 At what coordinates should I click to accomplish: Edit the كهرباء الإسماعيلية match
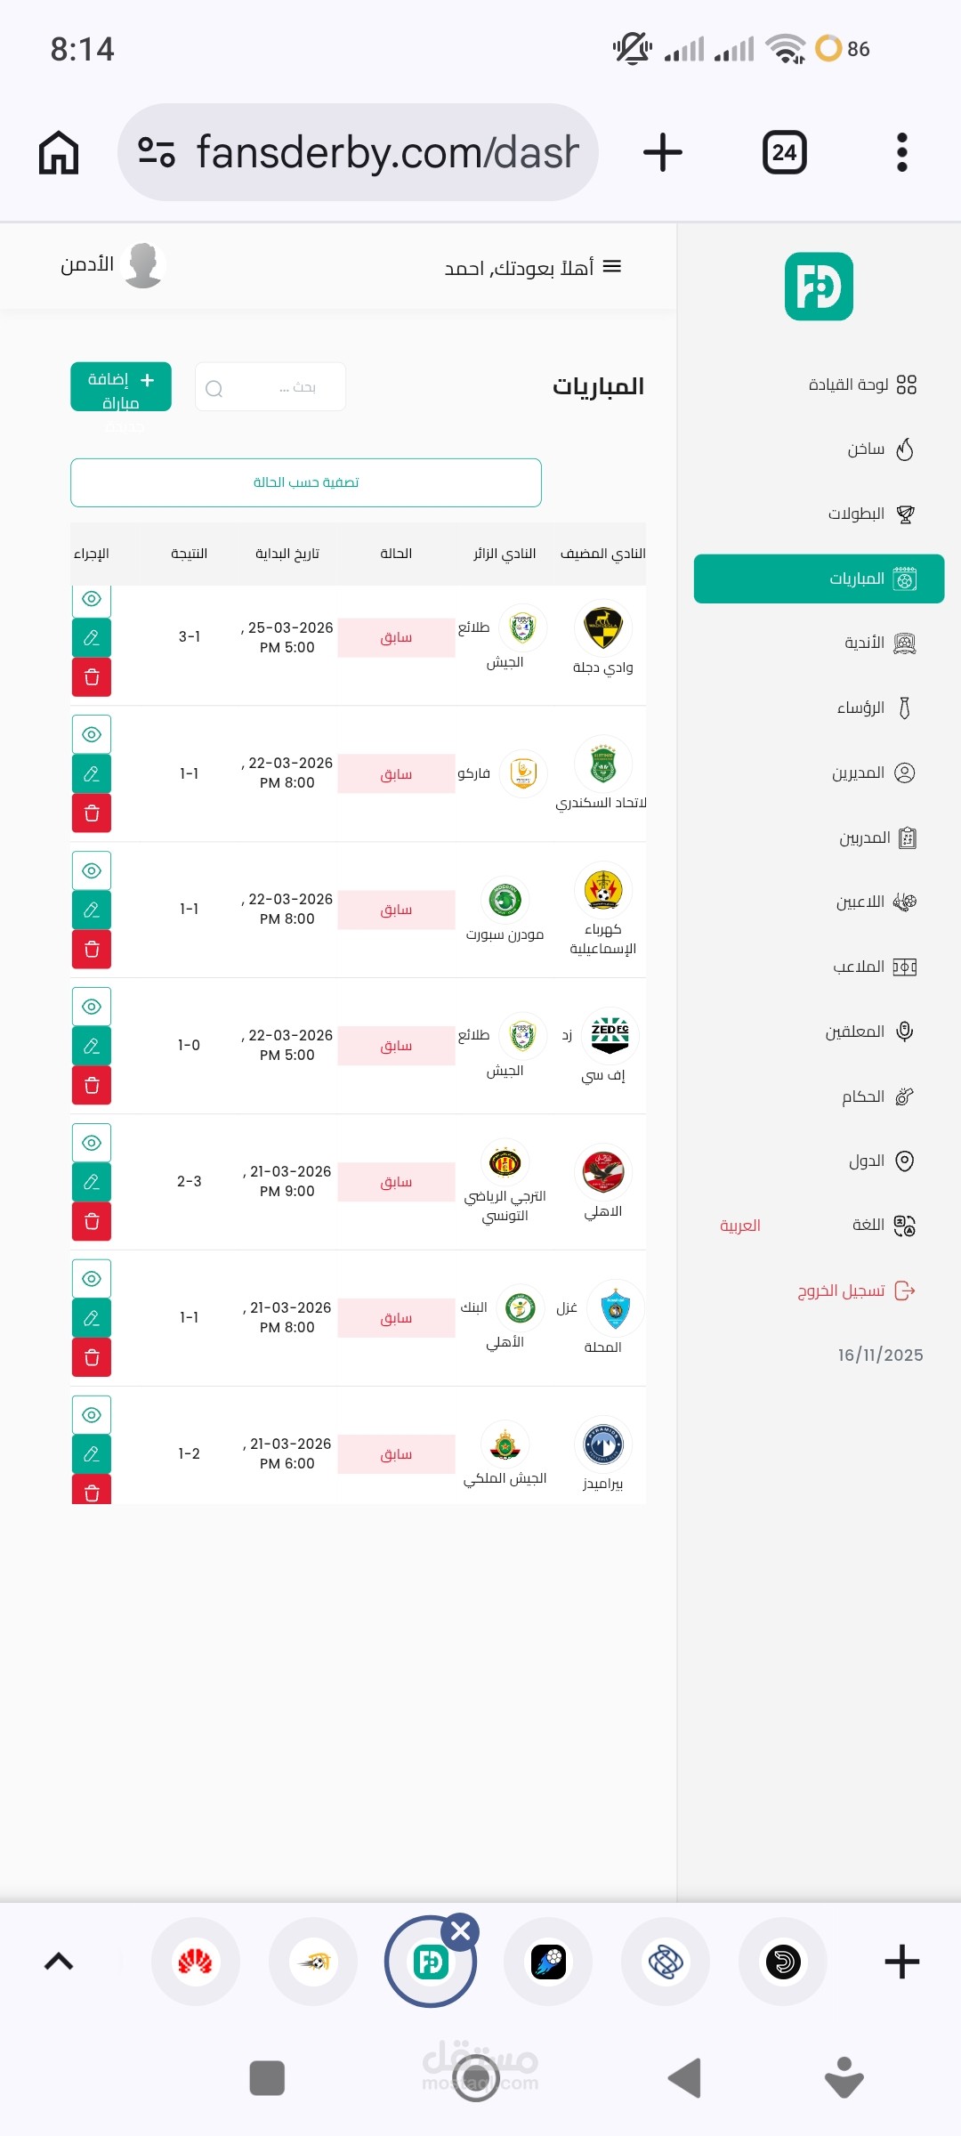(92, 910)
